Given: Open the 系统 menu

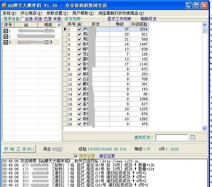Looking at the screenshot, I should click(9, 13).
